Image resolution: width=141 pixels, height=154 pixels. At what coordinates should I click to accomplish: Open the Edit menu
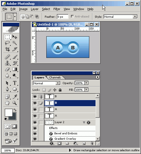(13, 9)
